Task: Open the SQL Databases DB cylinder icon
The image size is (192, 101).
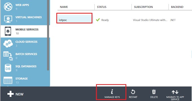Action: (8, 68)
